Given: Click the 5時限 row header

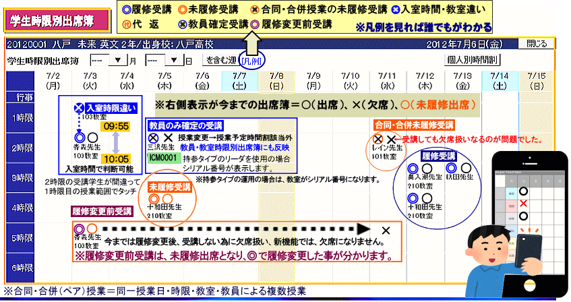Looking at the screenshot, I should click(x=21, y=238).
